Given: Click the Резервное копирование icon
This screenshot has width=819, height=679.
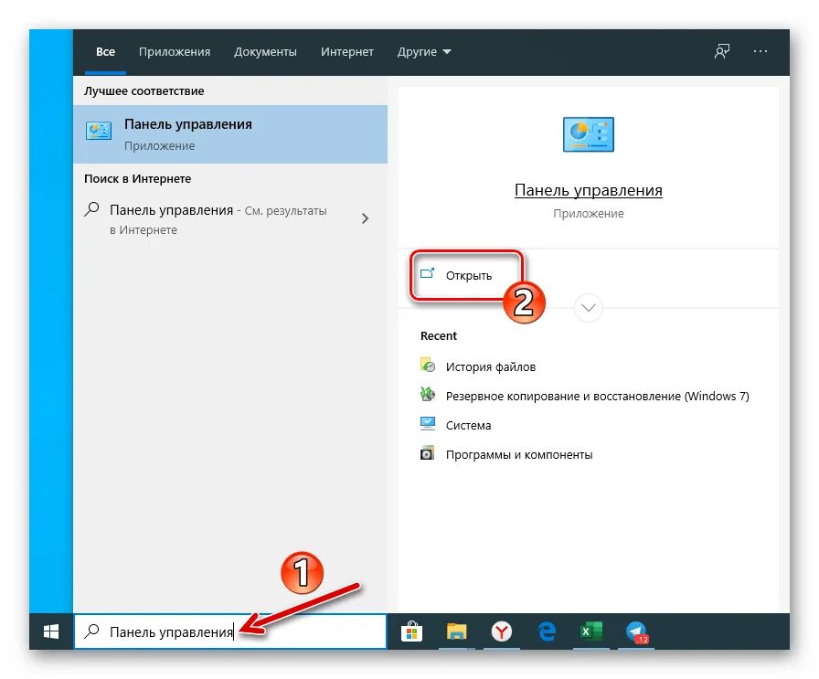Looking at the screenshot, I should (x=427, y=395).
